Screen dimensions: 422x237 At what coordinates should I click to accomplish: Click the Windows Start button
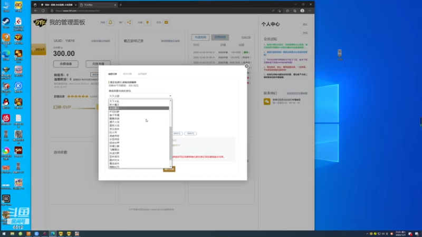pyautogui.click(x=4, y=234)
